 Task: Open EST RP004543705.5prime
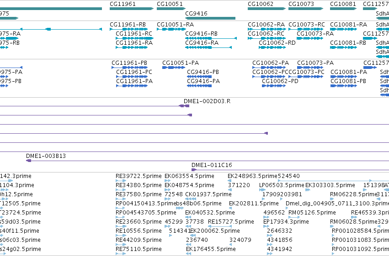coord(146,213)
